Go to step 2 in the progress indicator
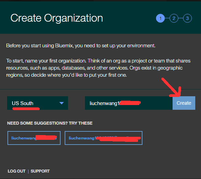Image resolution: width=201 pixels, height=179 pixels. [174, 18]
